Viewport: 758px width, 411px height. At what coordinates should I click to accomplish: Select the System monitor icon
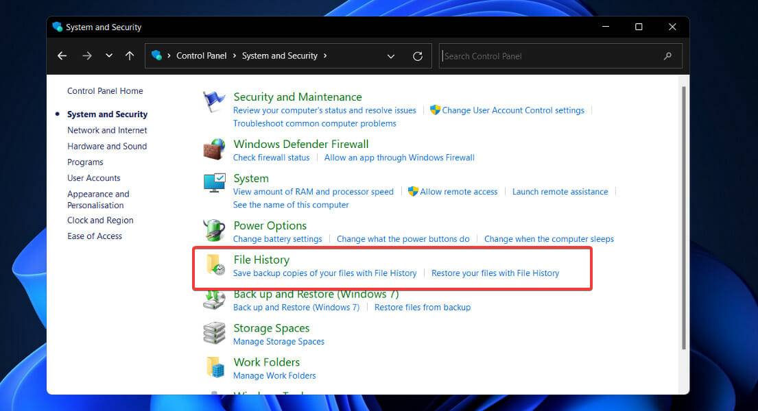[214, 183]
